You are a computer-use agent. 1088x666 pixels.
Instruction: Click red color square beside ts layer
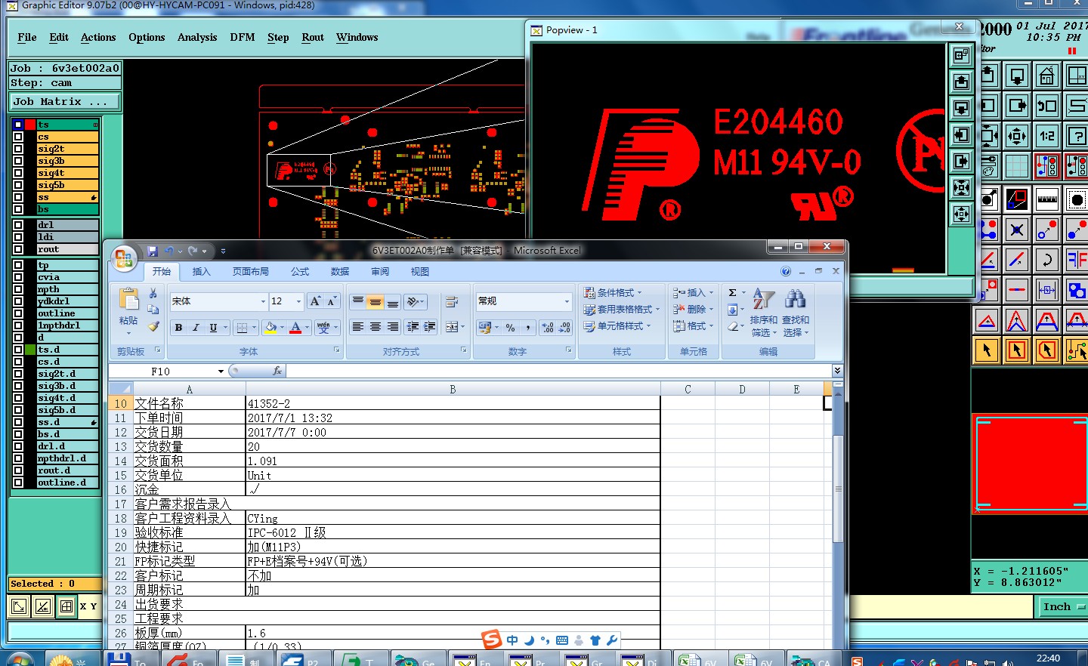(30, 125)
